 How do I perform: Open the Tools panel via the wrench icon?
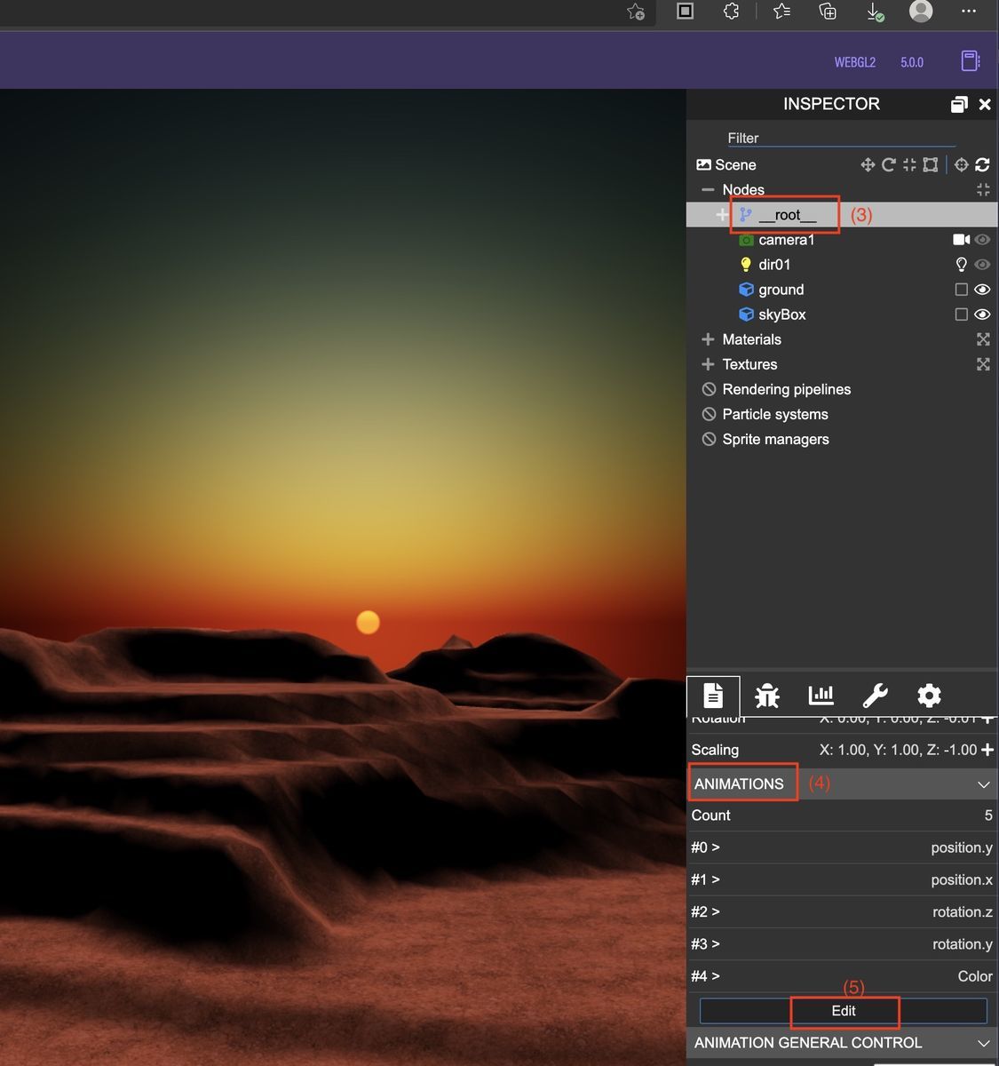pyautogui.click(x=875, y=696)
